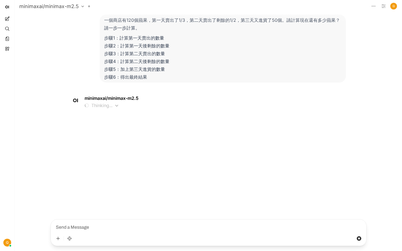Add another model with plus icon
The image size is (402, 251).
point(89,6)
